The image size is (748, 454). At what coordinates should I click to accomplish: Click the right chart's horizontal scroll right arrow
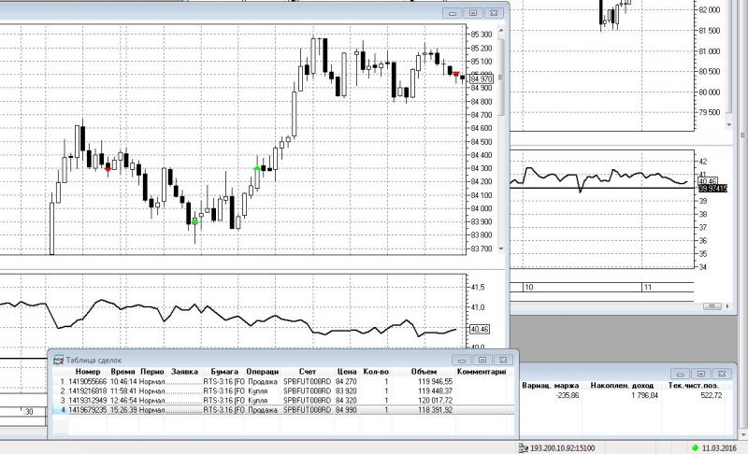727,306
